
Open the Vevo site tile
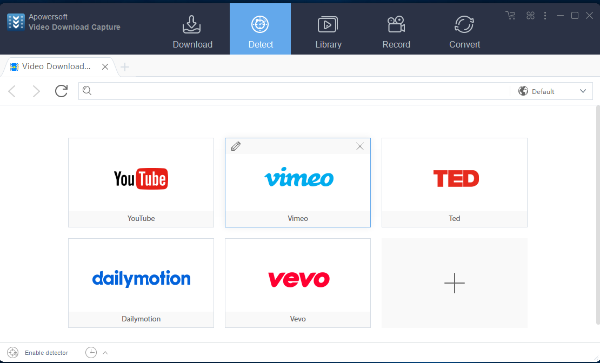tap(298, 283)
